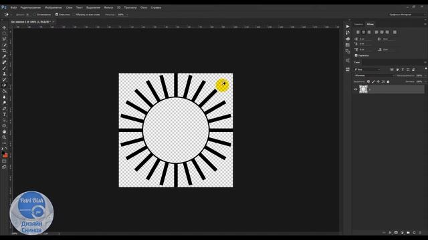428x240 pixels.
Task: Toggle the Hyphenate checkbox in Paragraph panel
Action: (x=356, y=55)
